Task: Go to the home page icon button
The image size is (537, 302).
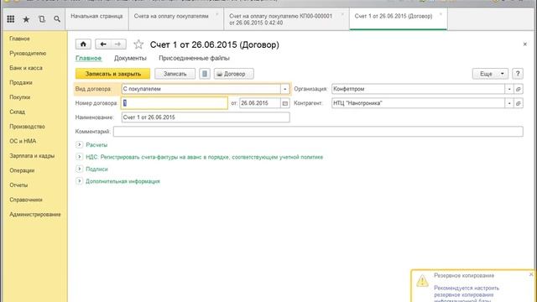Action: pos(83,44)
